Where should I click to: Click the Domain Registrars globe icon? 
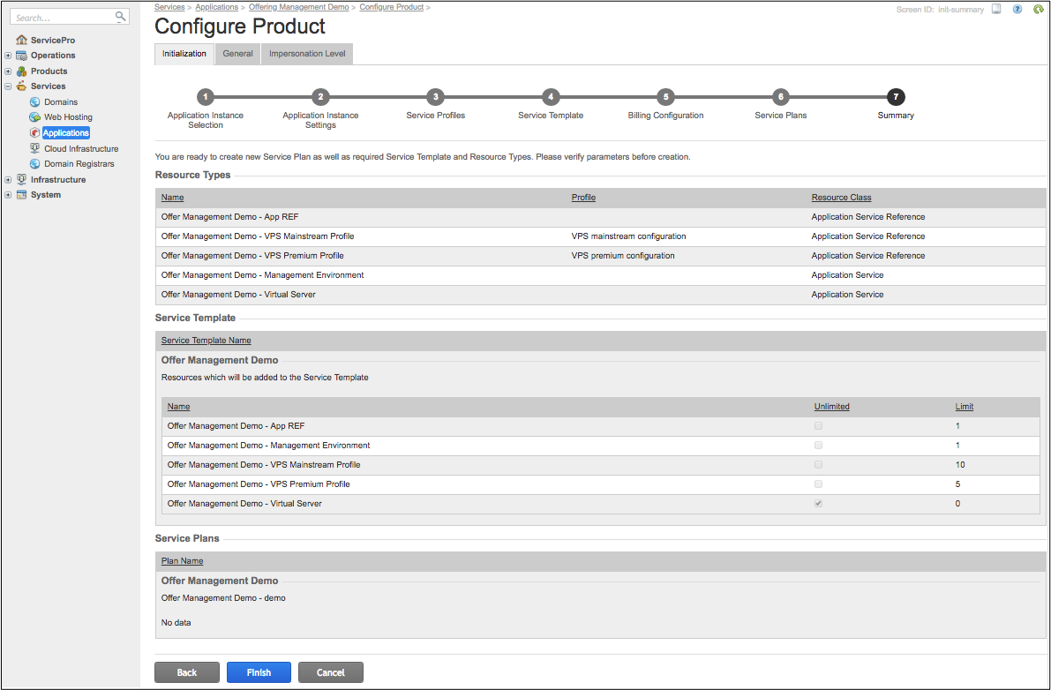point(35,164)
